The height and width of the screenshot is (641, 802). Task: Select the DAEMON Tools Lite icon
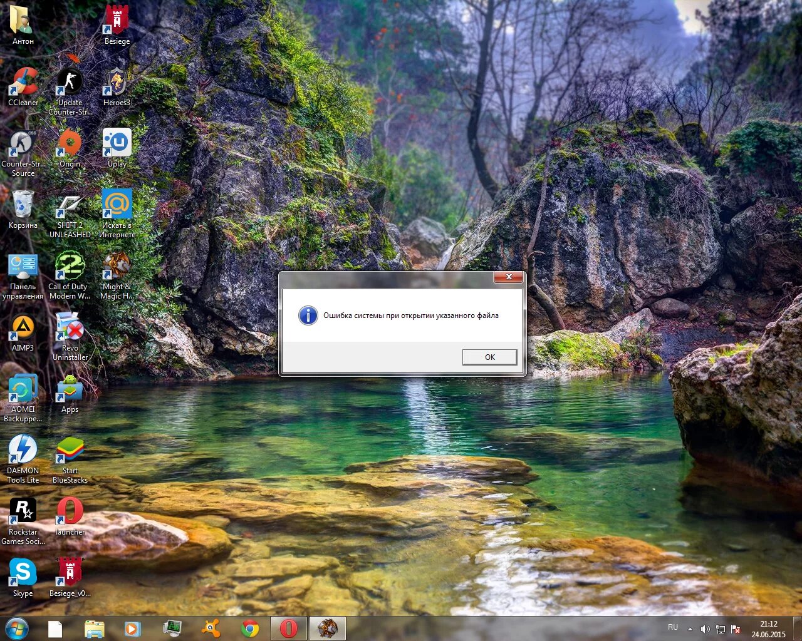point(23,459)
